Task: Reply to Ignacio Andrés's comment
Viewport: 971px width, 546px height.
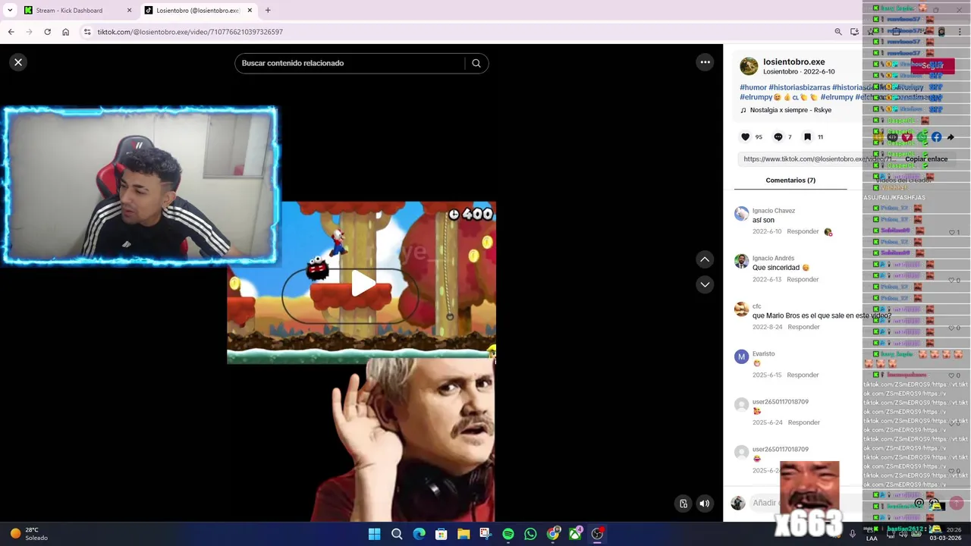Action: pos(803,279)
